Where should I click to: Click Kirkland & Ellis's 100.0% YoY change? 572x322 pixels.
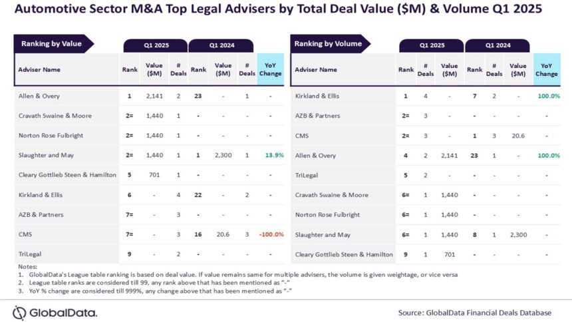click(x=549, y=96)
